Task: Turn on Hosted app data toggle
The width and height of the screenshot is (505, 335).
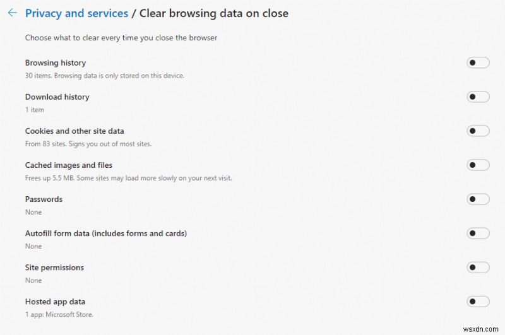Action: coord(478,301)
